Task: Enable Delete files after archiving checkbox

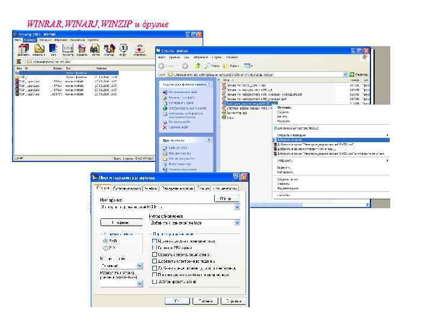Action: (x=155, y=241)
